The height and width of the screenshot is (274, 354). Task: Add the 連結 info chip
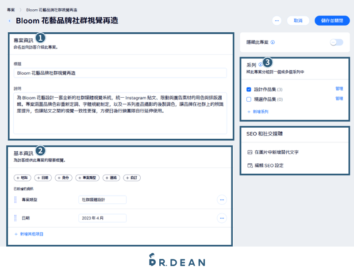[x=112, y=178]
